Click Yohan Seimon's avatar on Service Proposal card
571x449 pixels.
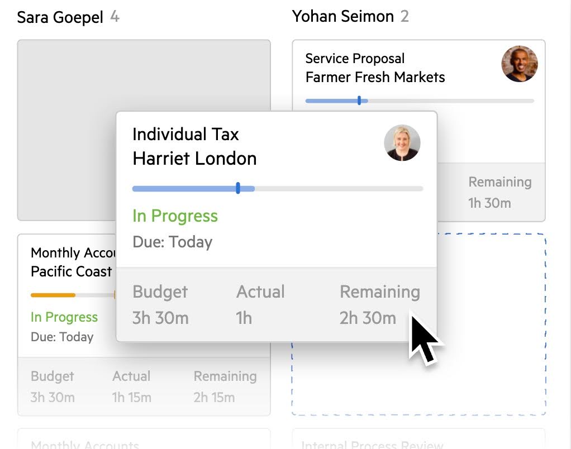click(x=519, y=64)
